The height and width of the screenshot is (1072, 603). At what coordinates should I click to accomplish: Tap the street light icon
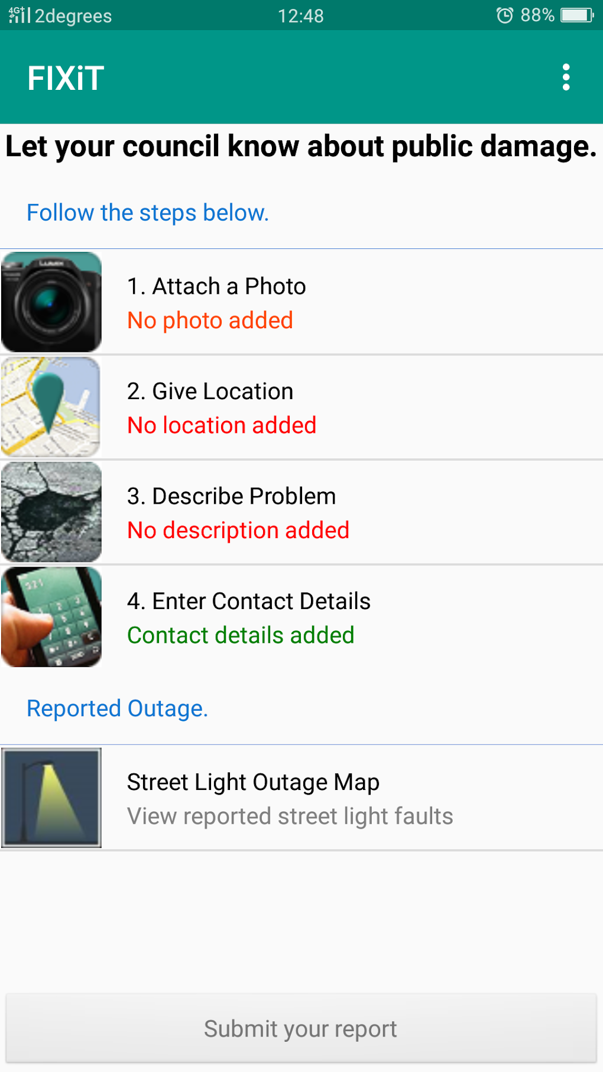[51, 798]
